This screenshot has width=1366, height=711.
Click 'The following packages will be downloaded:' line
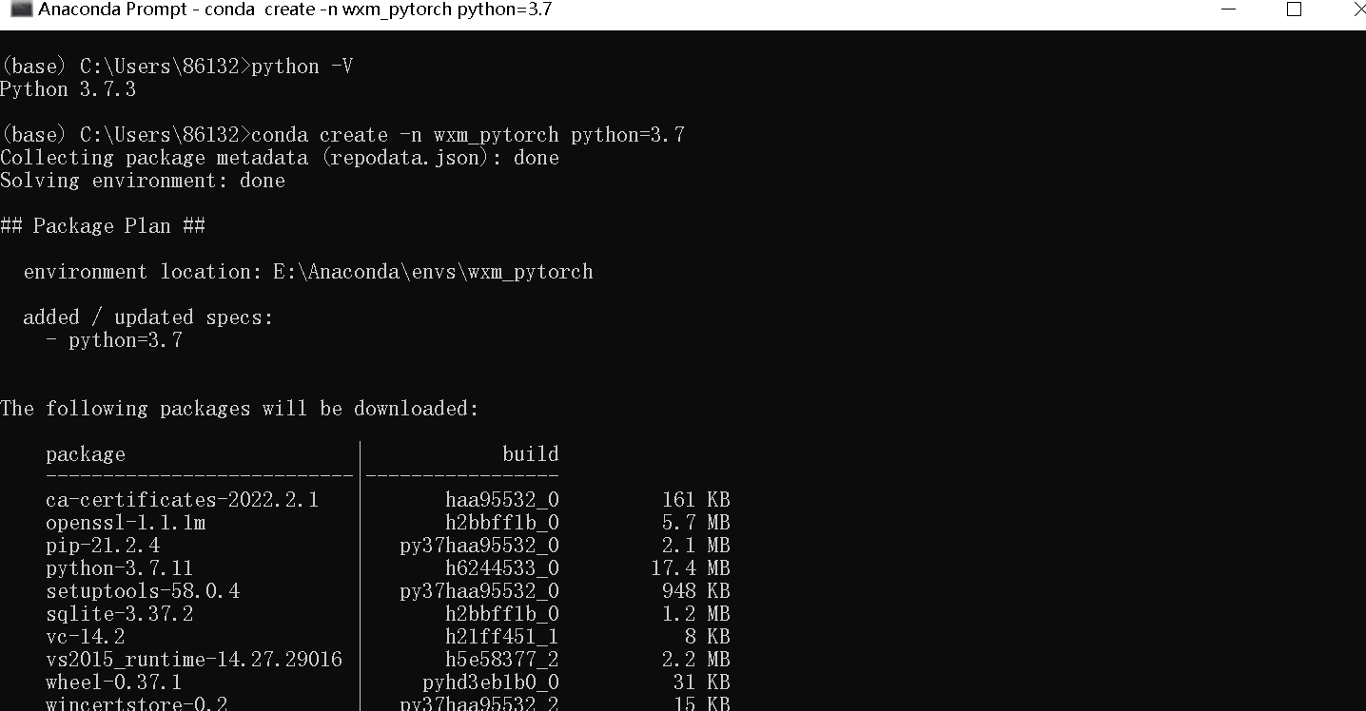pos(240,409)
